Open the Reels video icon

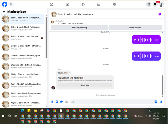pyautogui.click(x=67, y=4)
